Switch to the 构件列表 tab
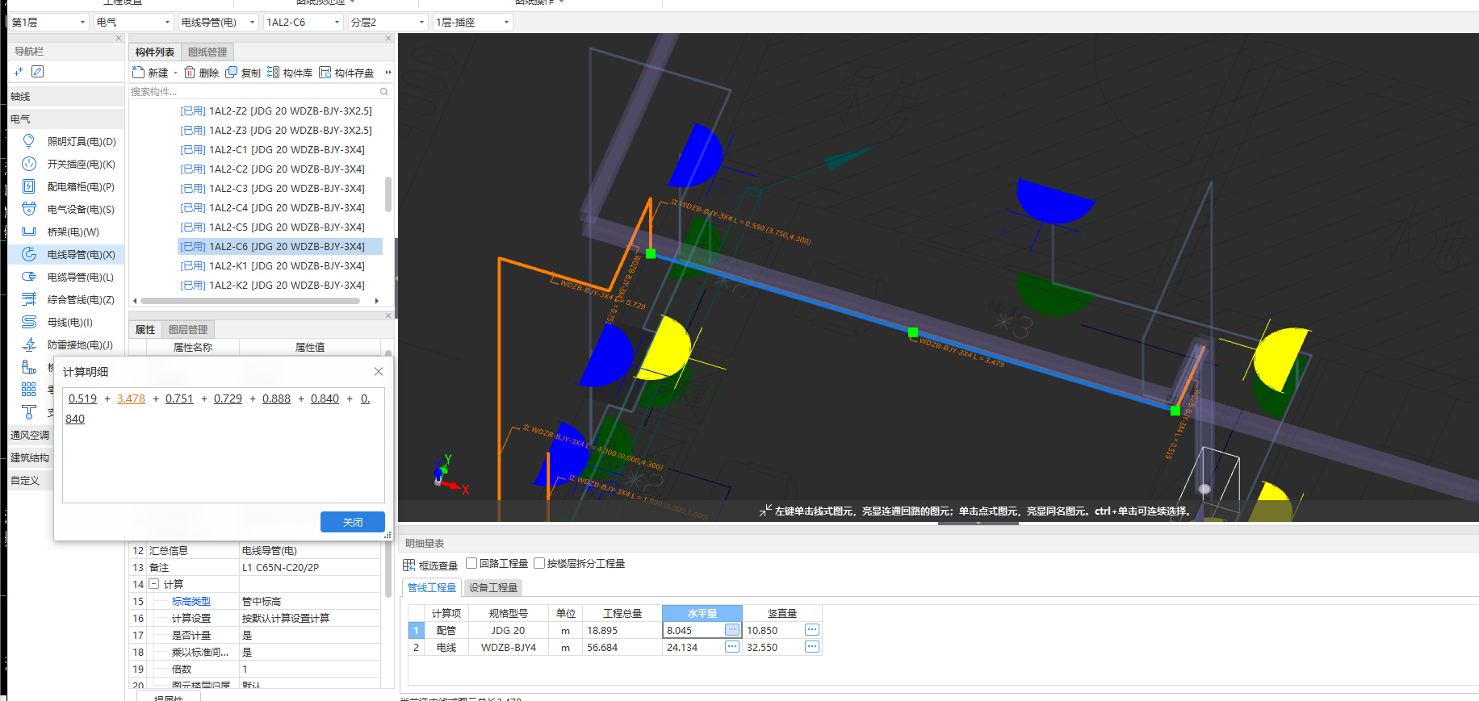 click(154, 52)
